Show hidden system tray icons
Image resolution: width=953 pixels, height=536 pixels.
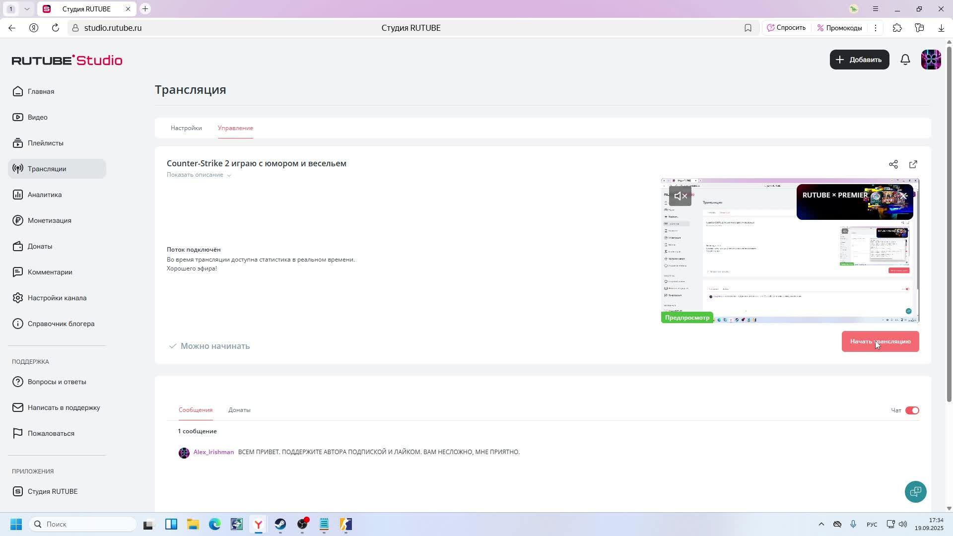(821, 524)
